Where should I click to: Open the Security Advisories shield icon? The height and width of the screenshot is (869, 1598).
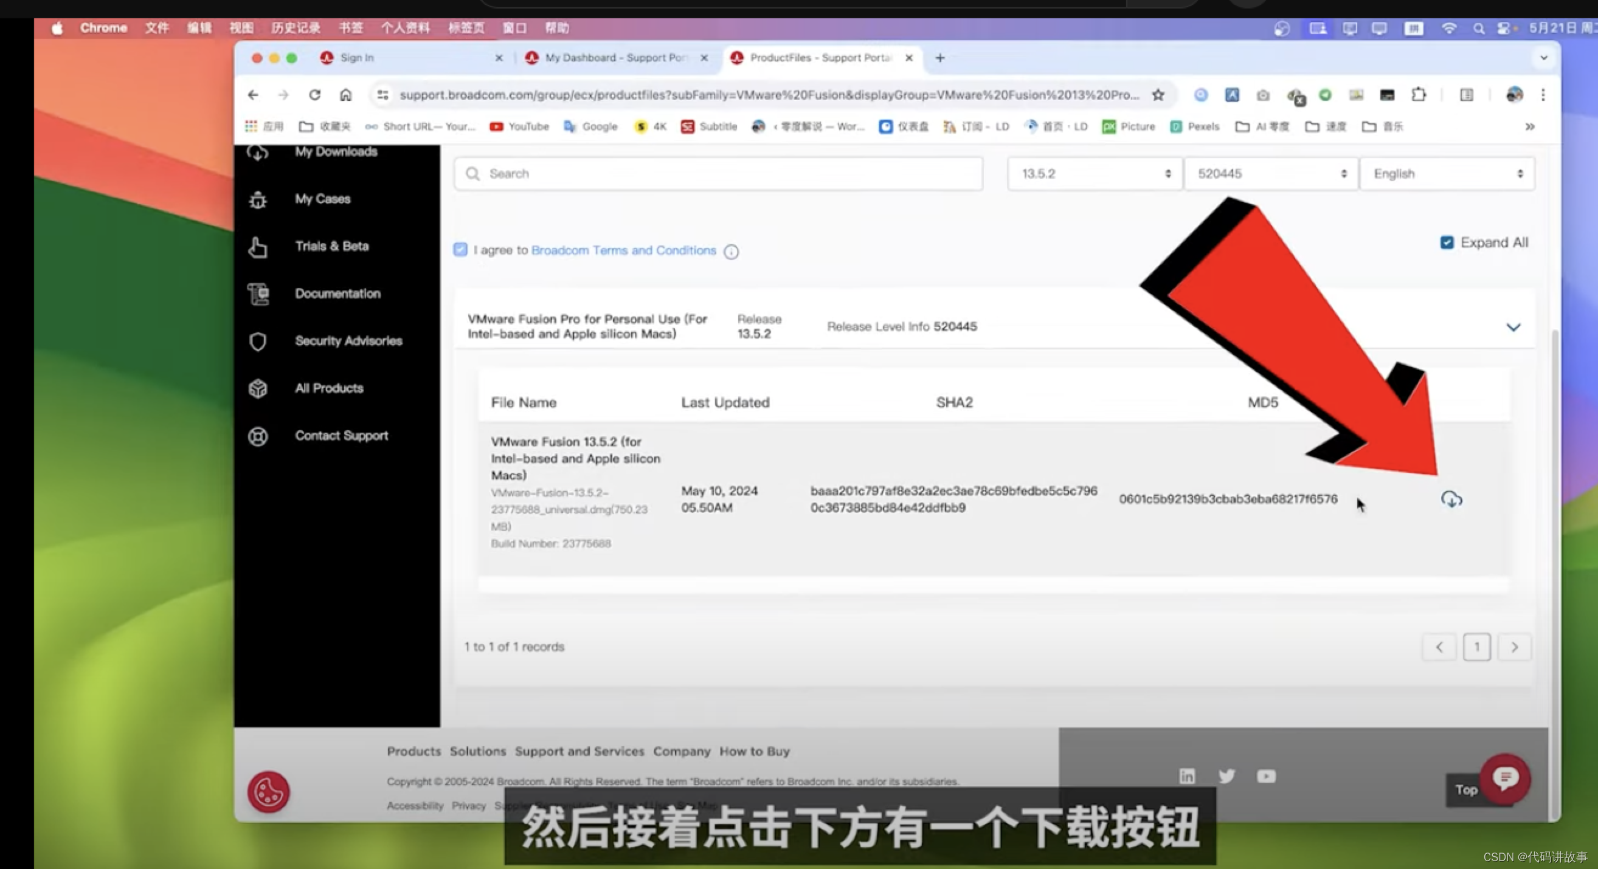coord(257,342)
